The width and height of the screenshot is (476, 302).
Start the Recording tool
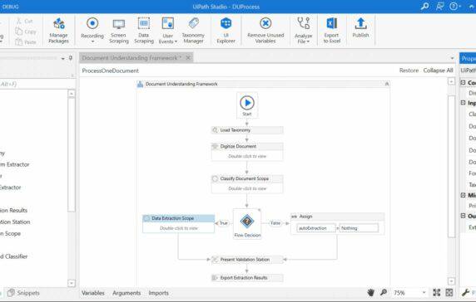pos(92,28)
